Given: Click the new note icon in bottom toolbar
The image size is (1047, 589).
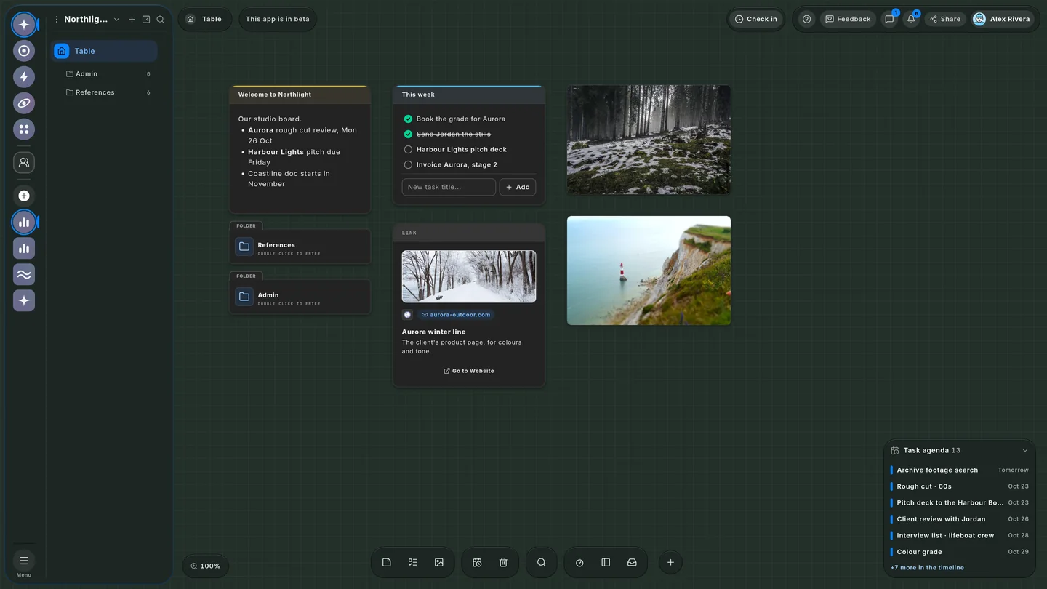Looking at the screenshot, I should click(387, 562).
